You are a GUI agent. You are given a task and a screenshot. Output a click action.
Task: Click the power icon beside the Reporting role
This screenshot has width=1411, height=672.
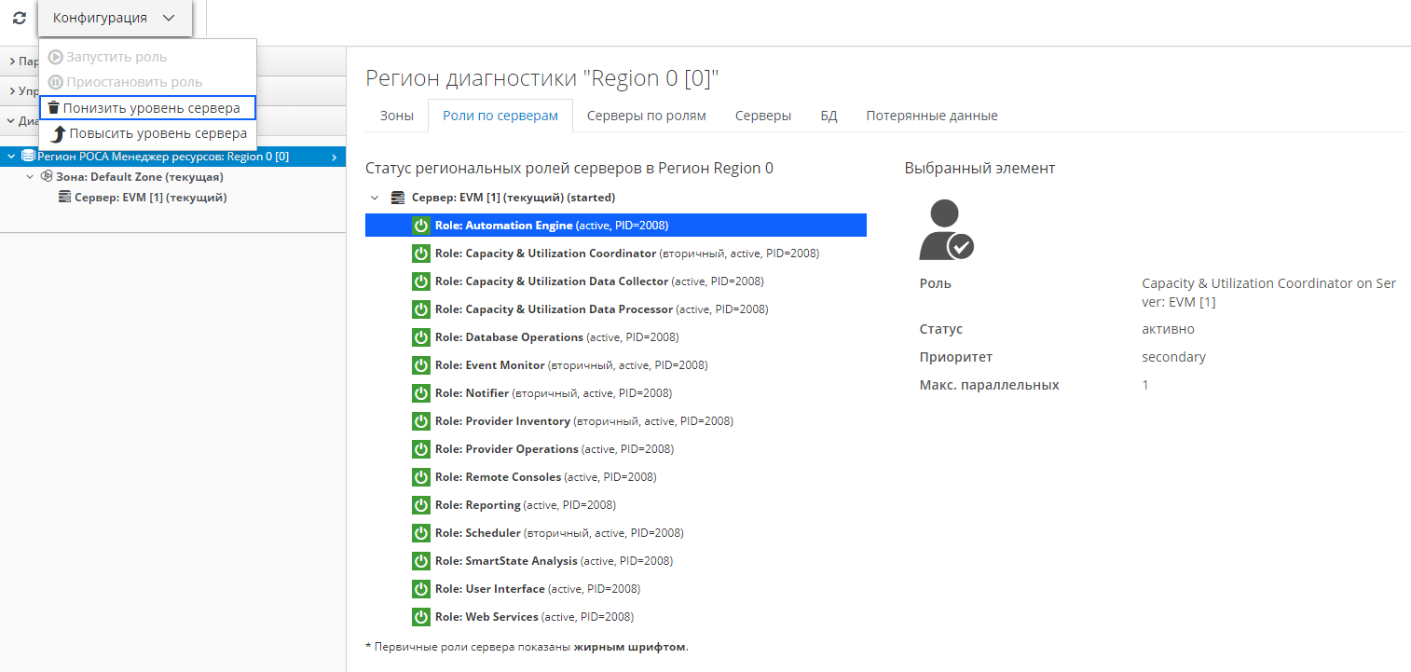coord(421,505)
